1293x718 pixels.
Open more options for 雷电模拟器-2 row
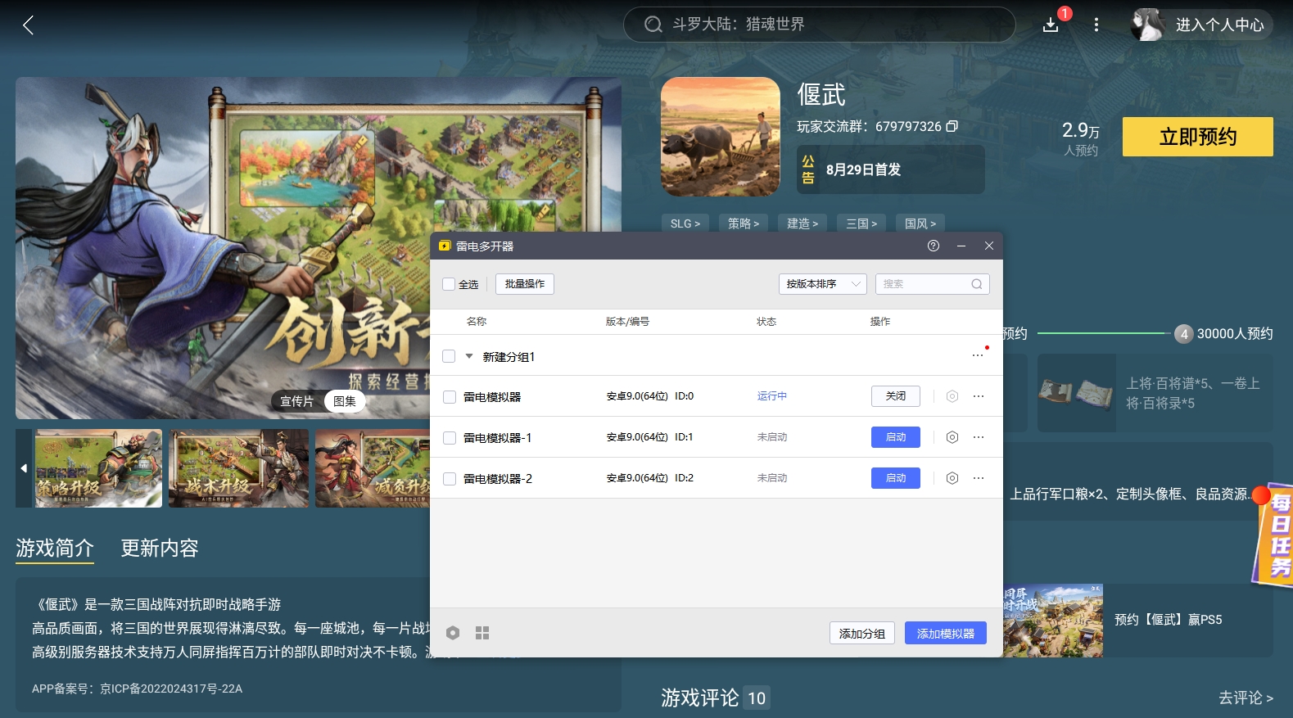click(x=979, y=478)
